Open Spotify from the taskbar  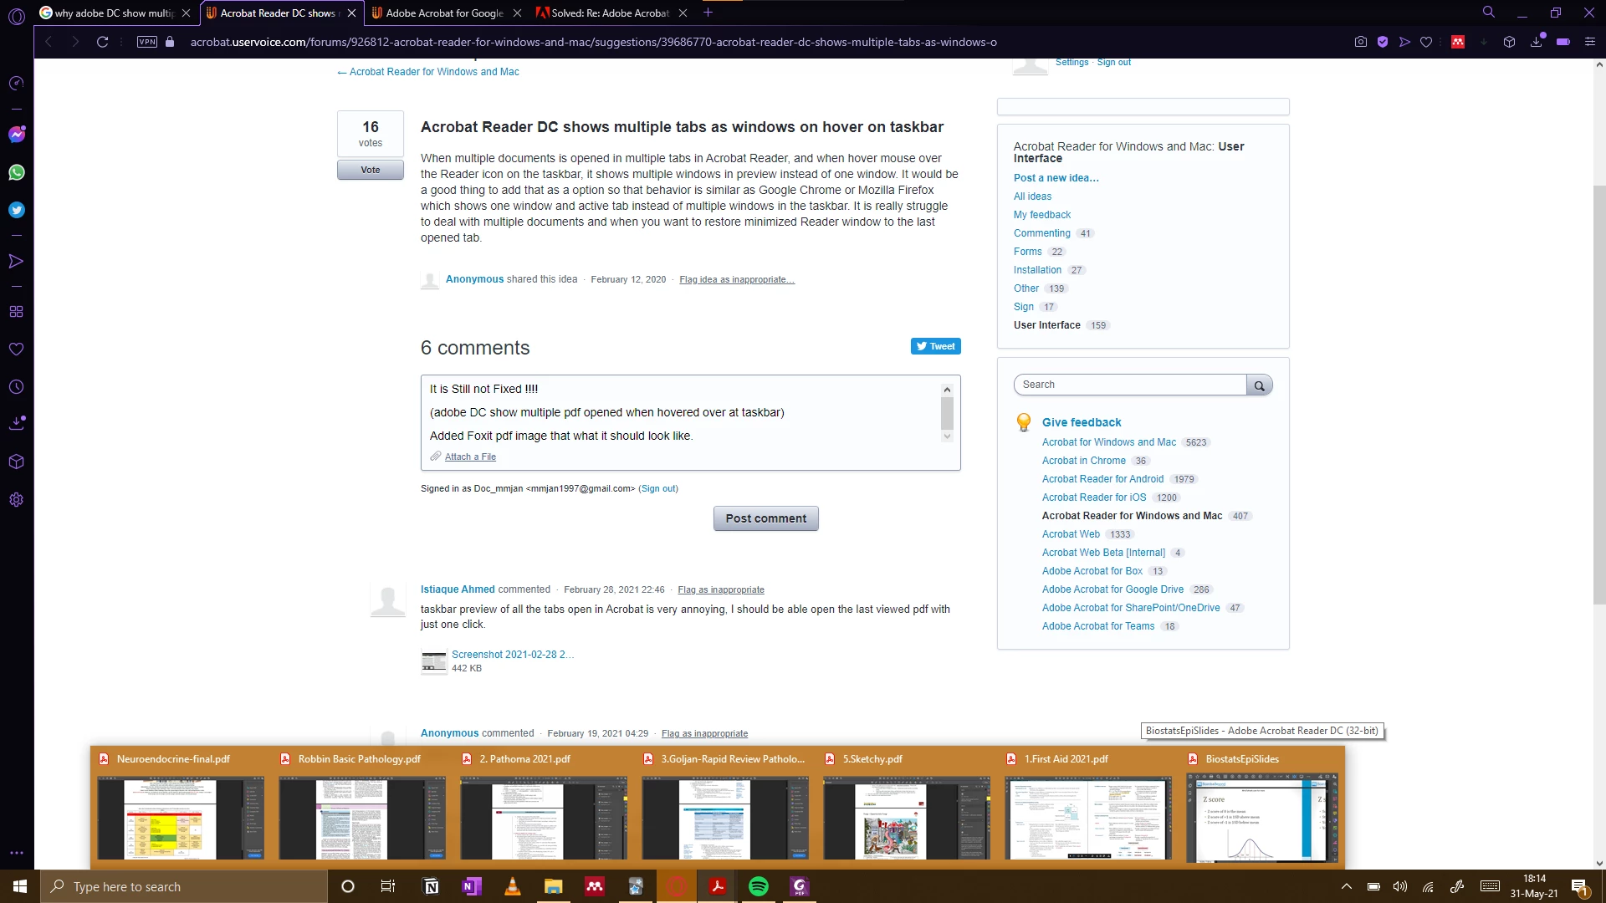point(759,886)
